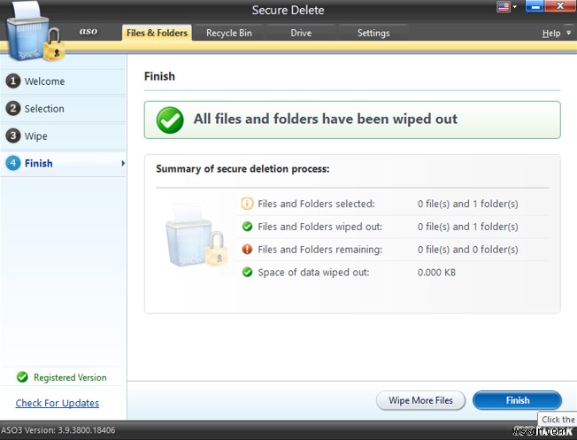Switch to the Recycle Bin tab
Image resolution: width=577 pixels, height=440 pixels.
coord(229,33)
